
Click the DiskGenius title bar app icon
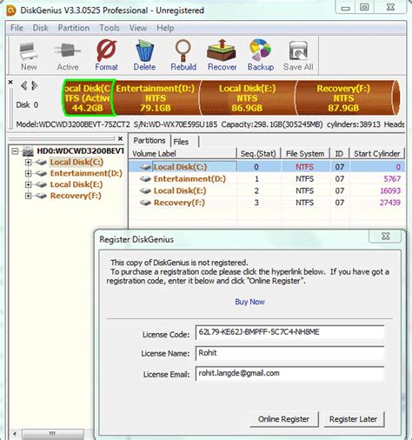[11, 10]
